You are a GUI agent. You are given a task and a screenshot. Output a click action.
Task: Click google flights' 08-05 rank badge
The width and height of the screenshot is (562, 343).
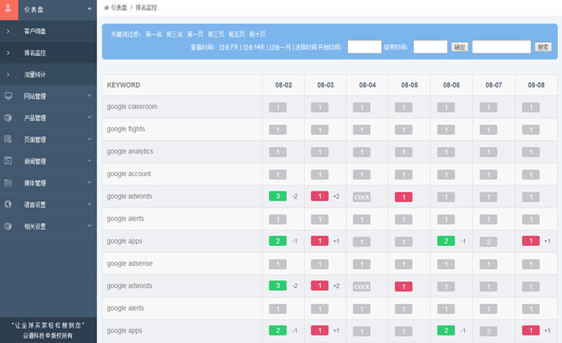tap(403, 130)
